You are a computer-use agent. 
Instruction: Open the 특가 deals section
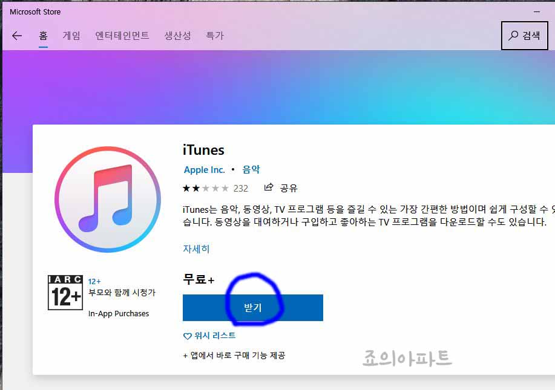point(215,35)
